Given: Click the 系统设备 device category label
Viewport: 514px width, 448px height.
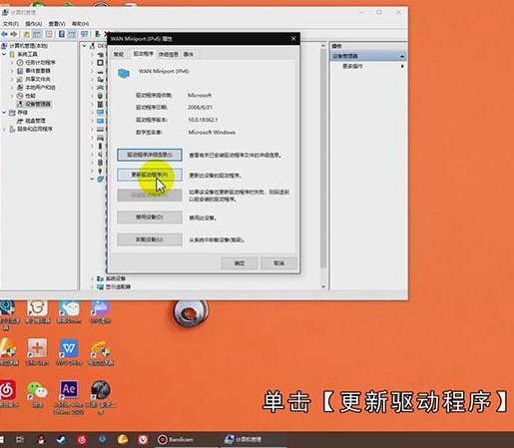Looking at the screenshot, I should click(116, 278).
